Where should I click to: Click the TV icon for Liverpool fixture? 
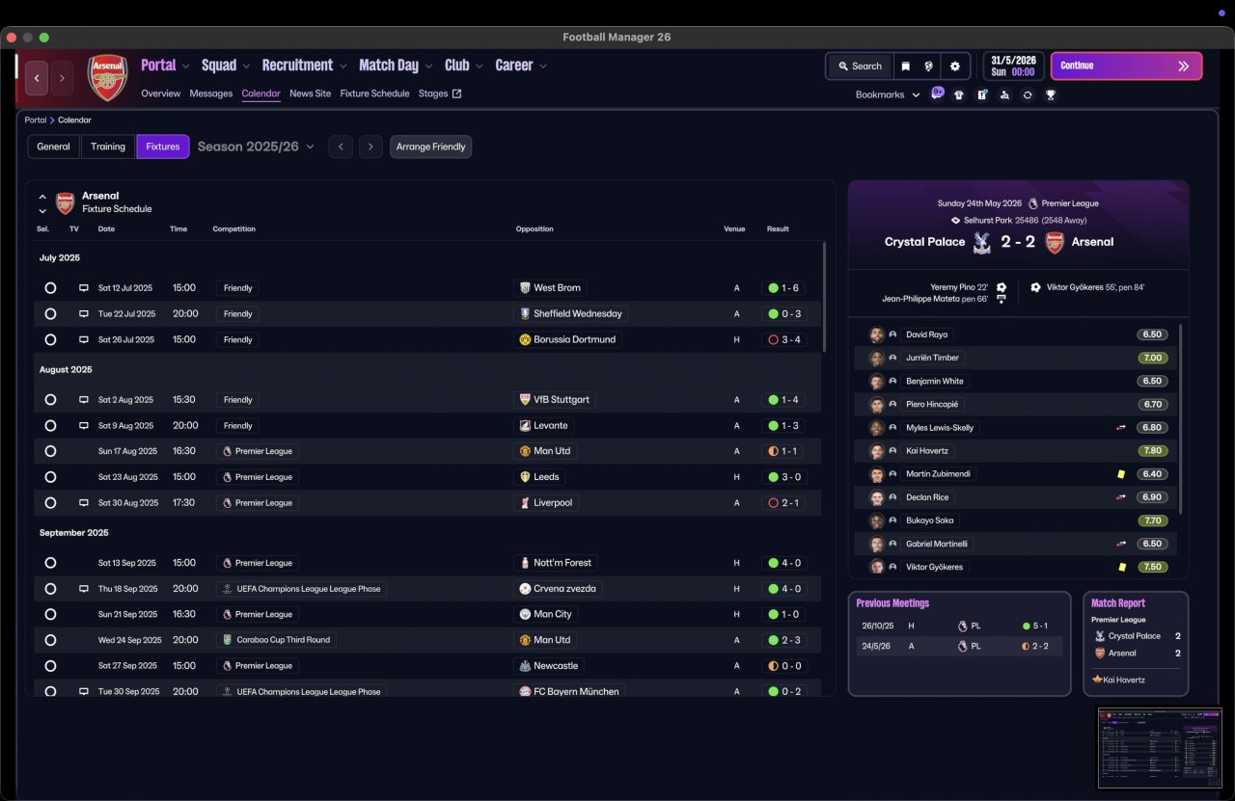84,503
